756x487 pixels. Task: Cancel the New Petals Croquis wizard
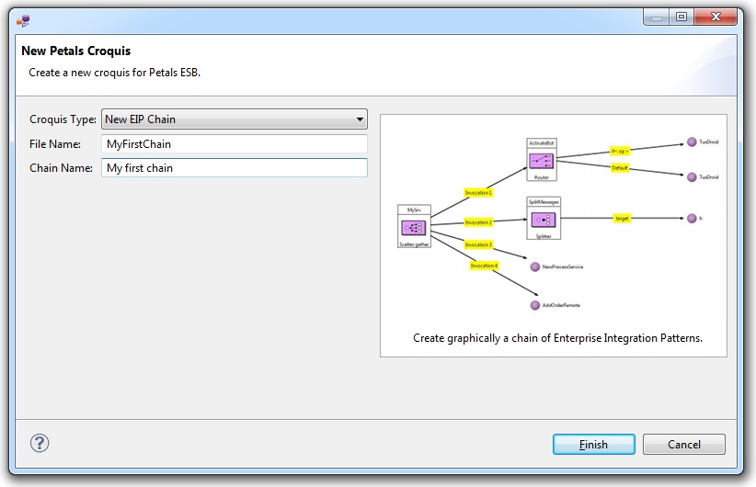[683, 444]
